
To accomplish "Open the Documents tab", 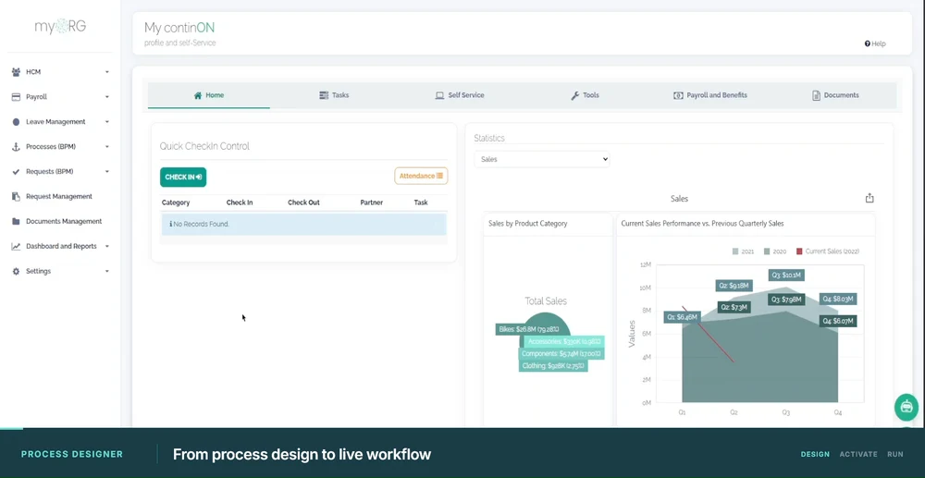I will pyautogui.click(x=835, y=95).
